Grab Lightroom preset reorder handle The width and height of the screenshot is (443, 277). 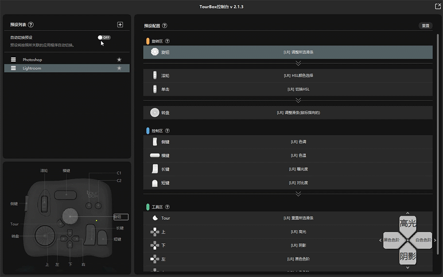pos(13,68)
